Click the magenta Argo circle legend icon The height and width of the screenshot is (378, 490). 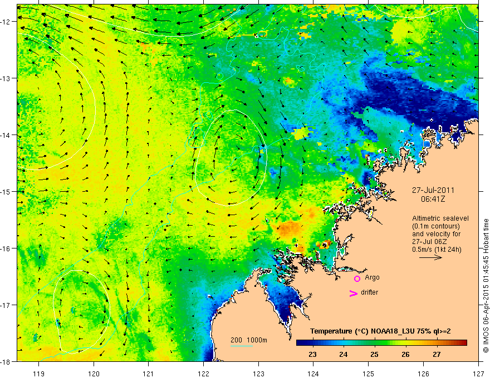tap(357, 278)
